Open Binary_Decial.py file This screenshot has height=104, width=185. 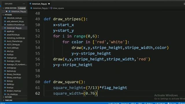click(x=14, y=74)
